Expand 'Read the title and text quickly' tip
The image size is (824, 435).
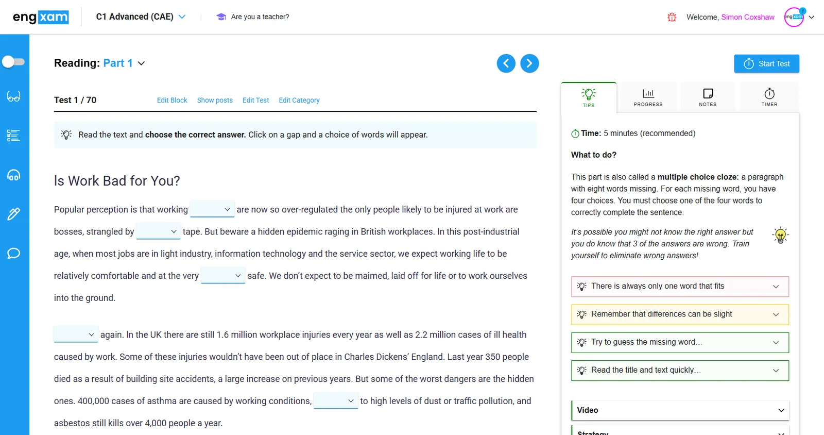[x=680, y=370]
